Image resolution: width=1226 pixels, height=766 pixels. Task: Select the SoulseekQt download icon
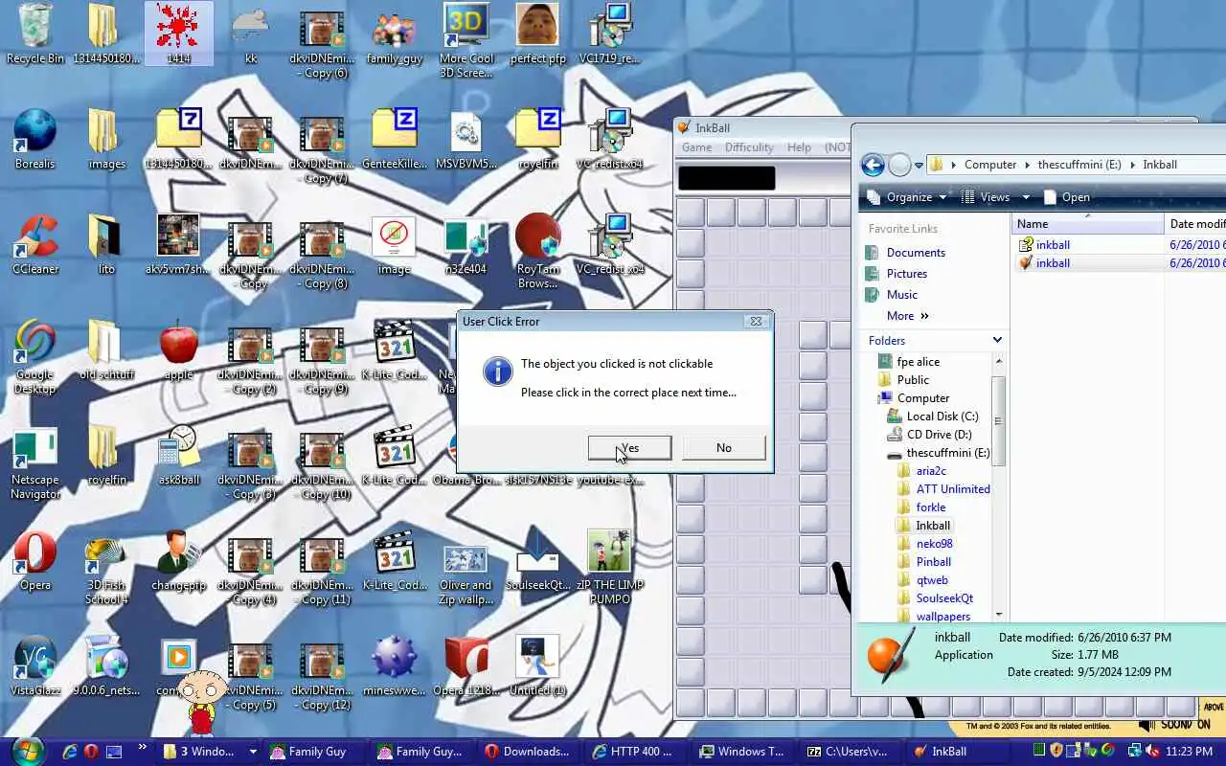[x=537, y=560]
